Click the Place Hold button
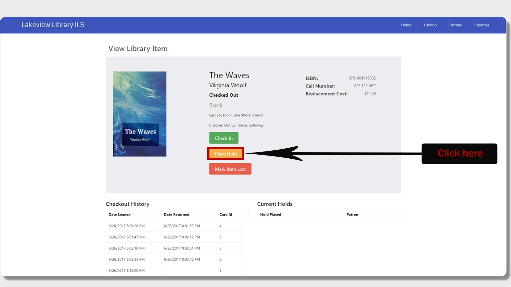The height and width of the screenshot is (287, 511). (x=226, y=154)
